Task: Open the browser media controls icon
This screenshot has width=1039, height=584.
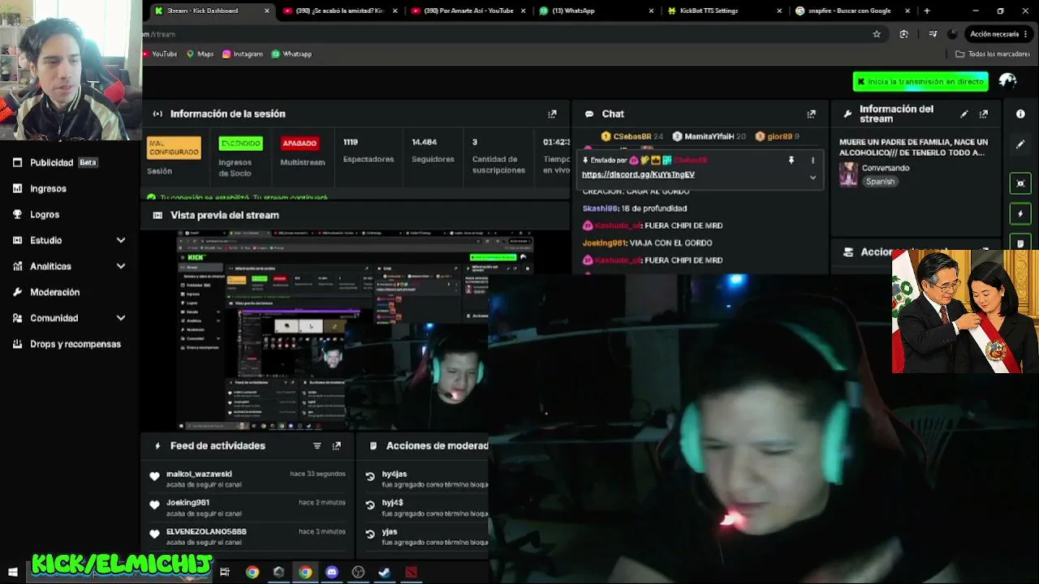Action: click(x=931, y=34)
